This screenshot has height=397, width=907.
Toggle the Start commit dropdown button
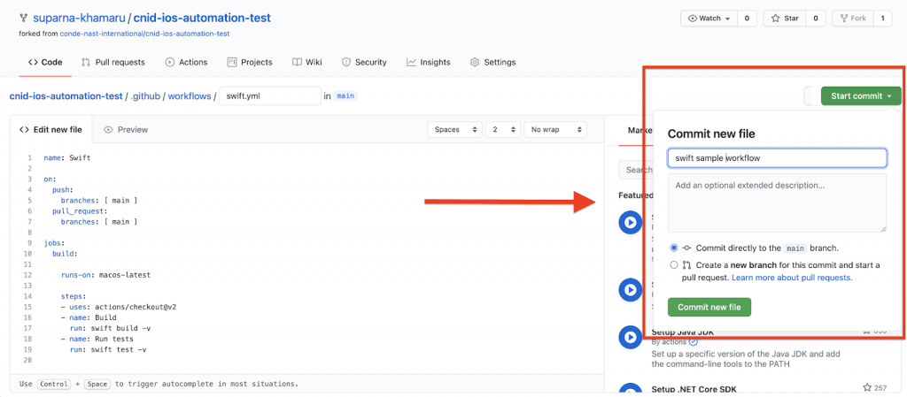pos(861,95)
